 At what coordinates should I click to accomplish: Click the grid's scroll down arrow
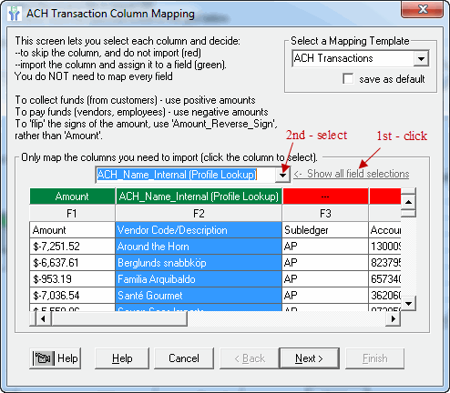click(x=408, y=303)
